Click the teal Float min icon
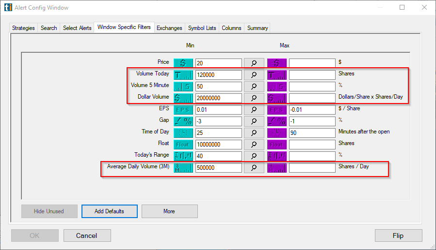436x250 pixels. (x=183, y=145)
